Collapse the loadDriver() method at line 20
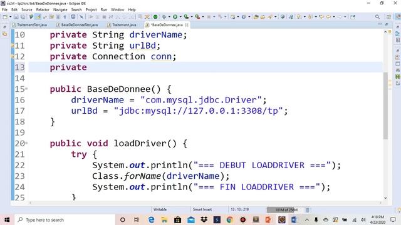Viewport: 401px width, 225px height. point(26,143)
